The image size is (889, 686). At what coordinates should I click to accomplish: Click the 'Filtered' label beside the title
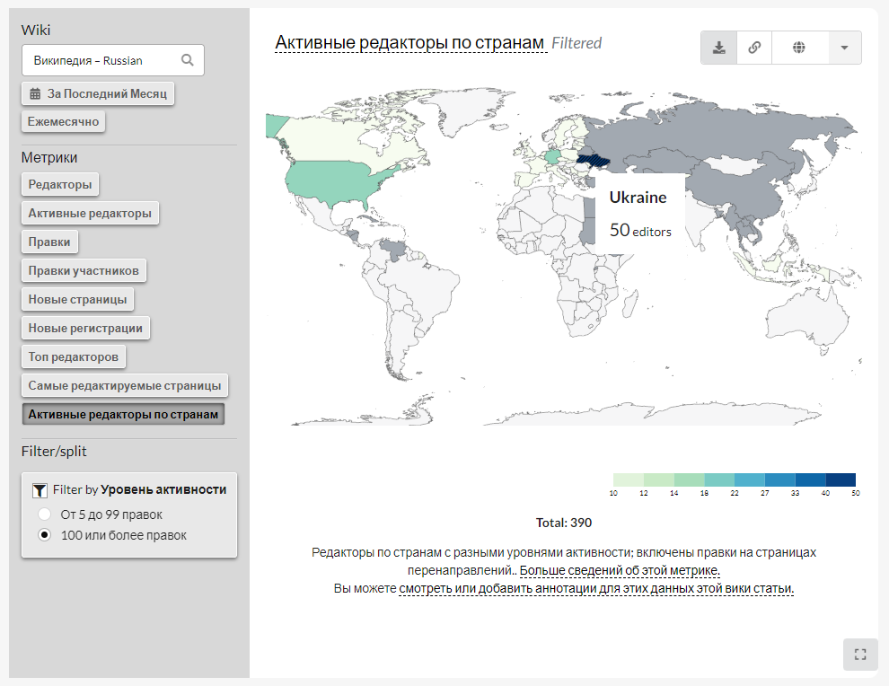577,43
